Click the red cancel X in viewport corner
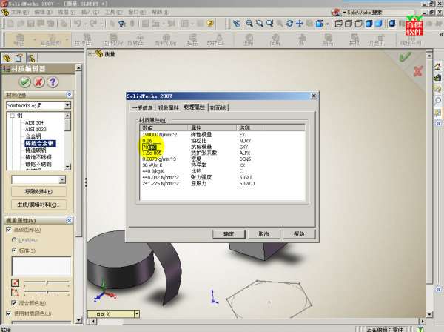This screenshot has height=332, width=444. point(417,72)
